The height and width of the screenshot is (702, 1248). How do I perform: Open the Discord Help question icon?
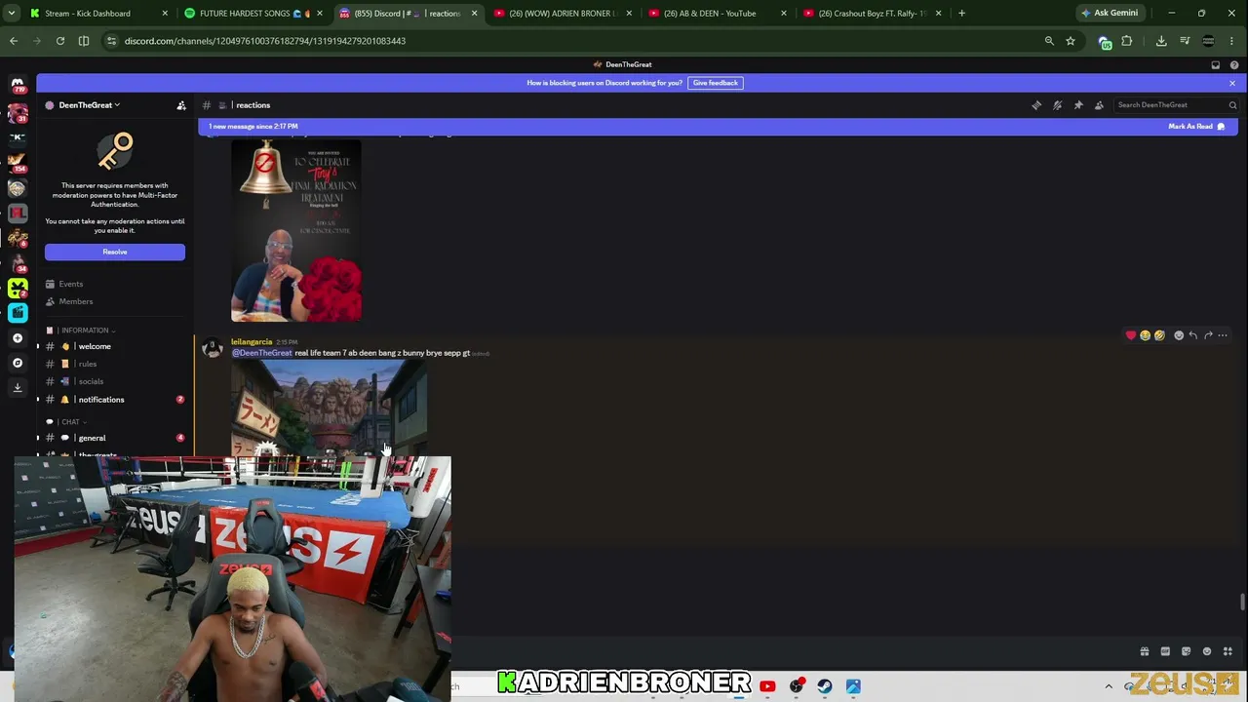tap(1234, 65)
